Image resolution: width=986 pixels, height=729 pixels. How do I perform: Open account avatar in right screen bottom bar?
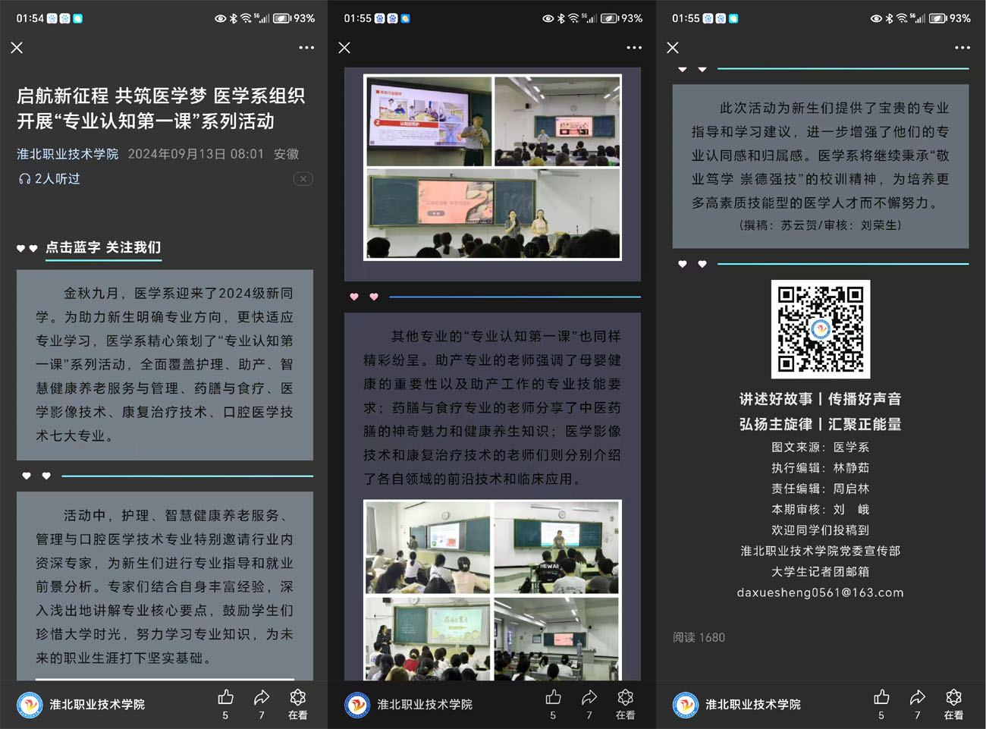pos(686,705)
